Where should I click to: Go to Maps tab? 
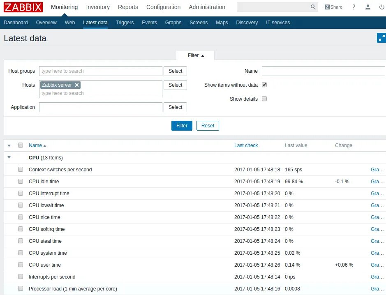pyautogui.click(x=222, y=22)
